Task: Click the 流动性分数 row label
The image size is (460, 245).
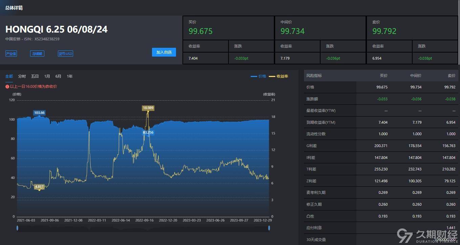Action: [x=316, y=134]
